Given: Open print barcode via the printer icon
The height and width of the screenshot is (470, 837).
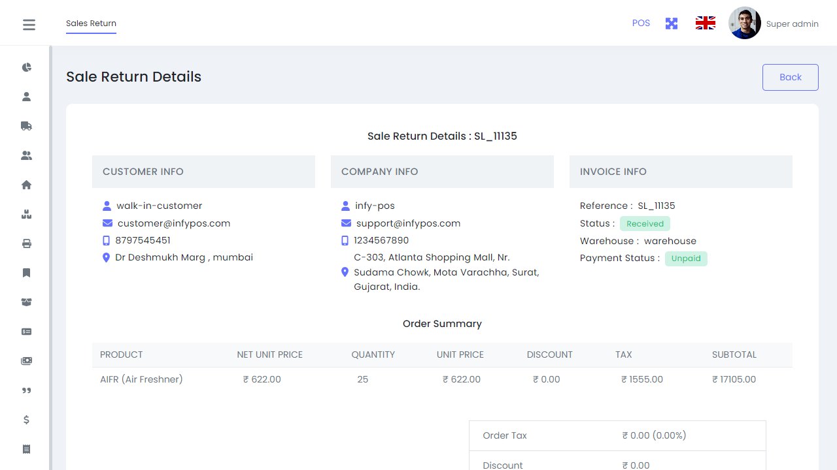Looking at the screenshot, I should tap(26, 243).
